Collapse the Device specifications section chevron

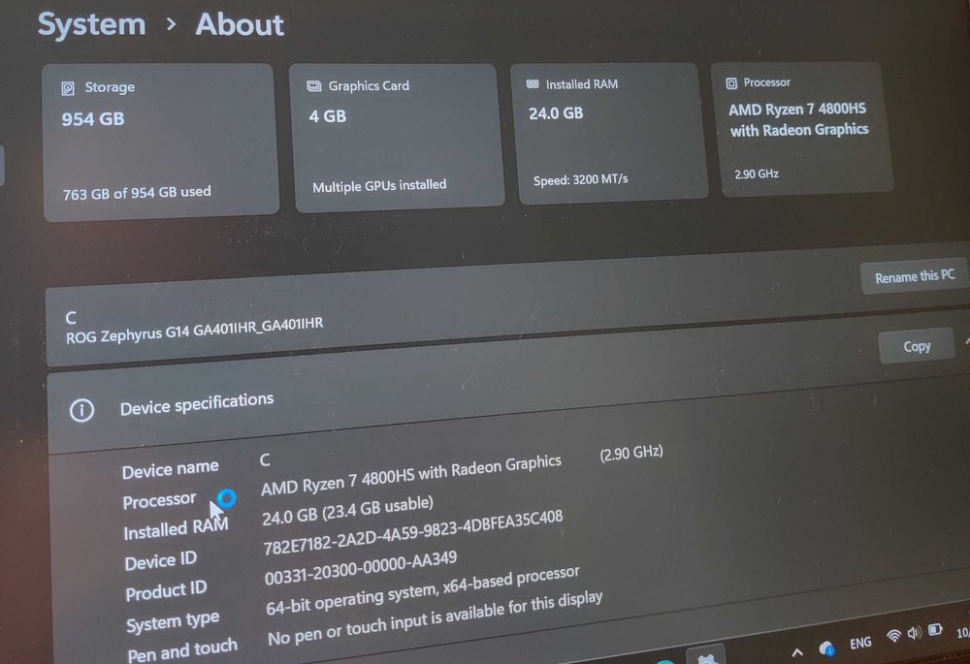pyautogui.click(x=966, y=340)
